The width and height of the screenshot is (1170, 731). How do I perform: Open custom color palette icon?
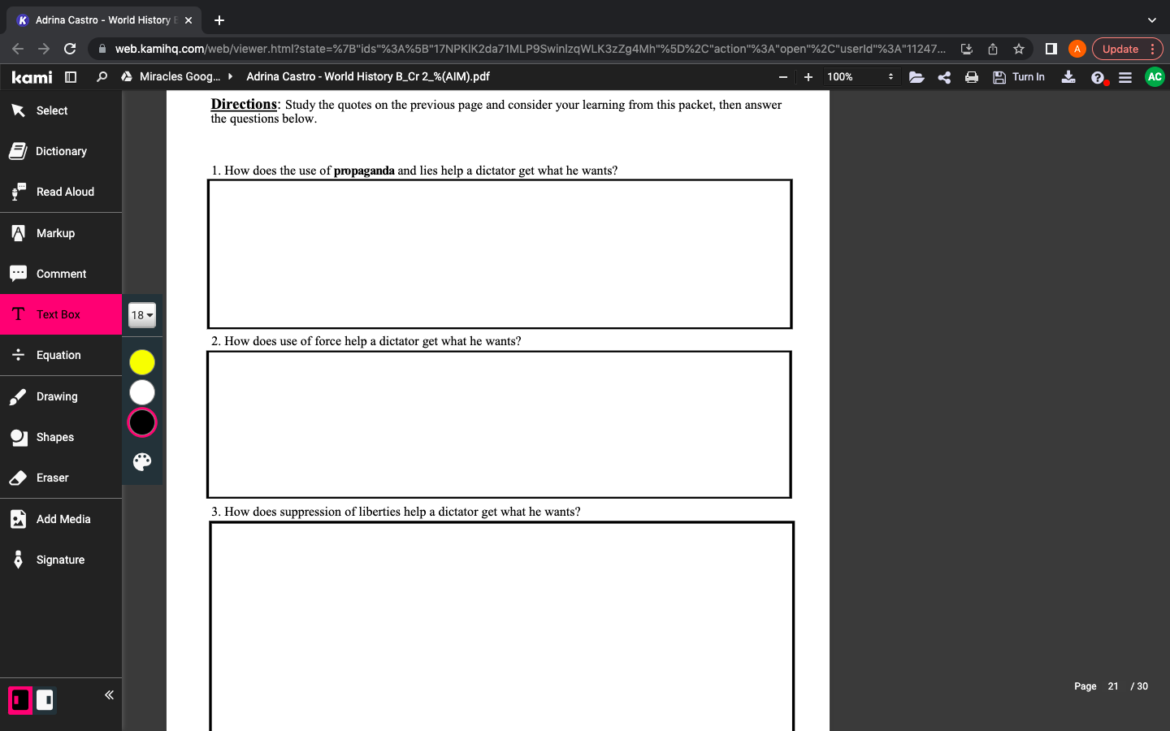[x=142, y=462]
